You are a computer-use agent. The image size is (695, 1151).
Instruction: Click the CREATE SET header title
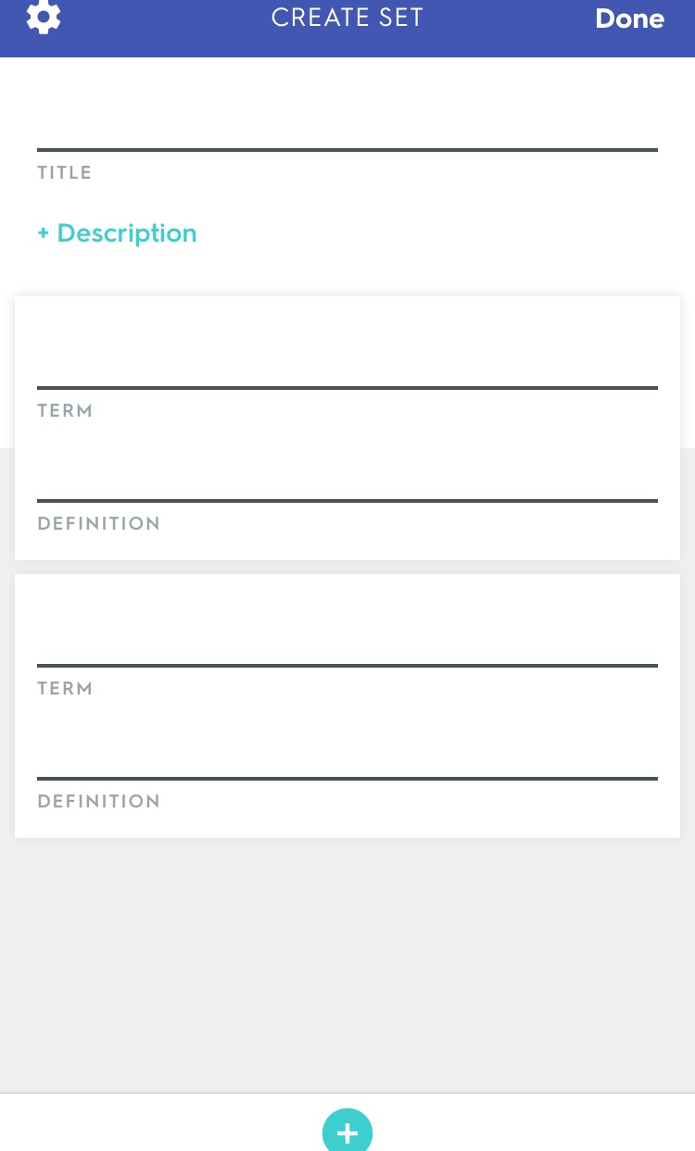pyautogui.click(x=347, y=18)
